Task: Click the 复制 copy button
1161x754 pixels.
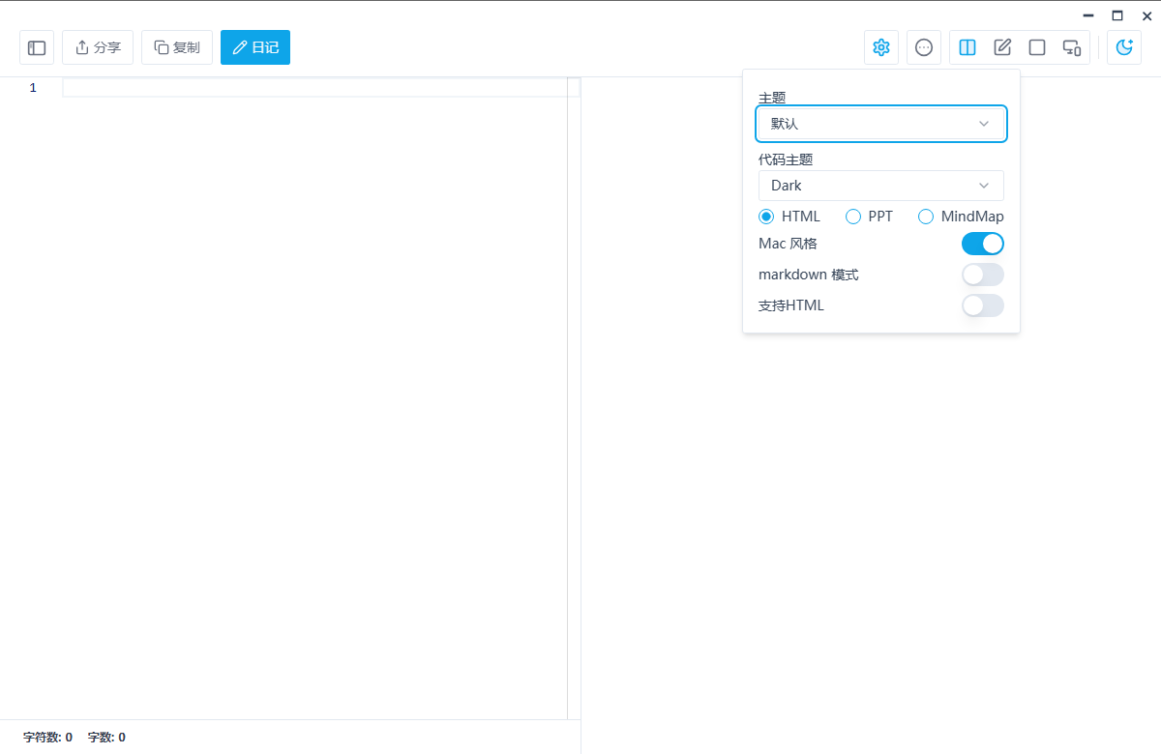Action: pos(177,47)
